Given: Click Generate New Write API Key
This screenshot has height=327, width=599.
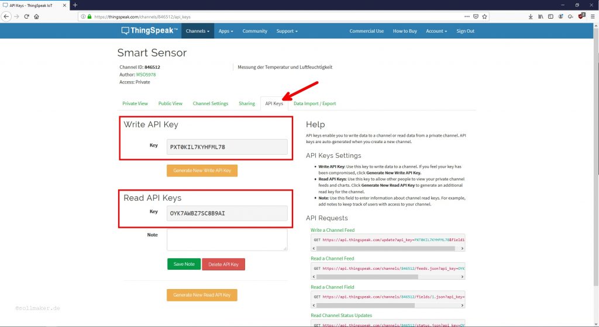Looking at the screenshot, I should coord(202,171).
